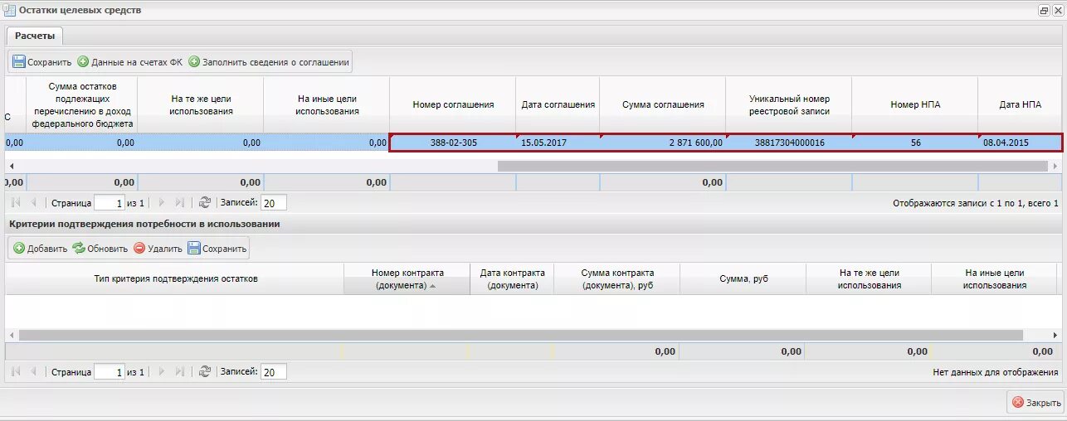The image size is (1067, 421).
Task: Sort by Сумма соглашения column header
Action: [663, 104]
